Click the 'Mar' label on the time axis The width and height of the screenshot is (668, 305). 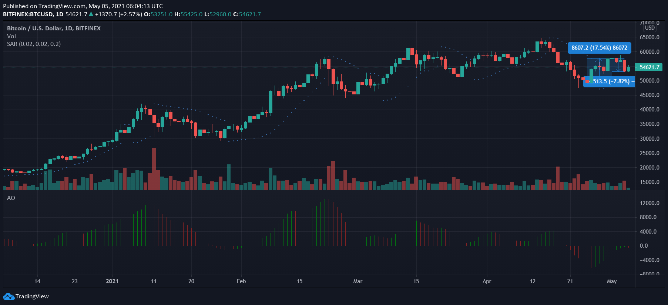[358, 281]
